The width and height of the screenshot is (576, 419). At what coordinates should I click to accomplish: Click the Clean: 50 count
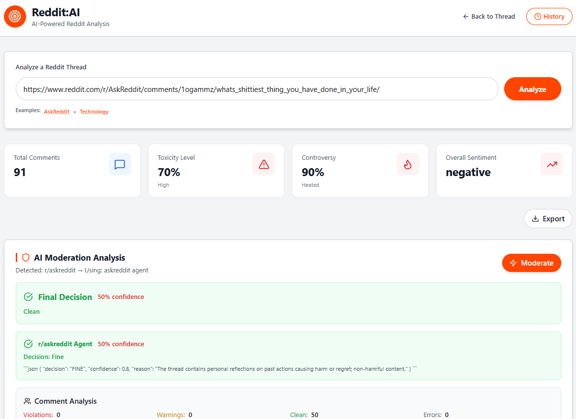pyautogui.click(x=304, y=415)
